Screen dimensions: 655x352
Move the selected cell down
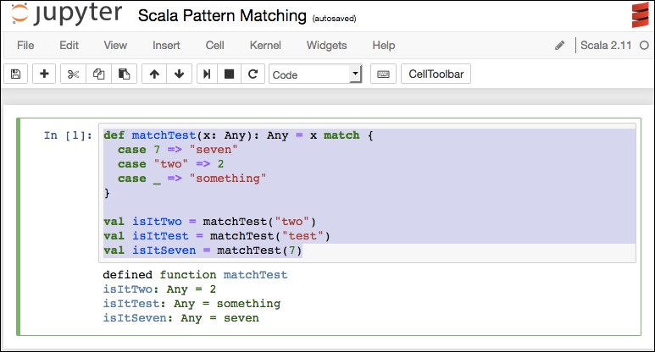point(179,74)
